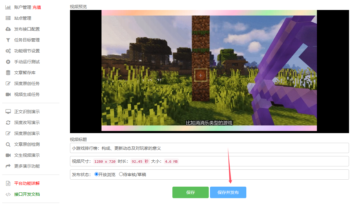
Task: Click the blue 保存并发布 button
Action: click(228, 192)
